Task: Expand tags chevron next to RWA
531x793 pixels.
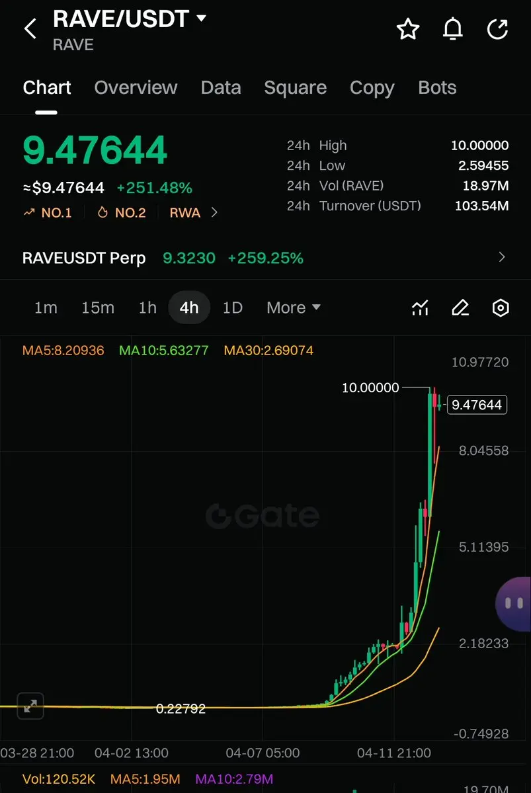Action: (214, 212)
